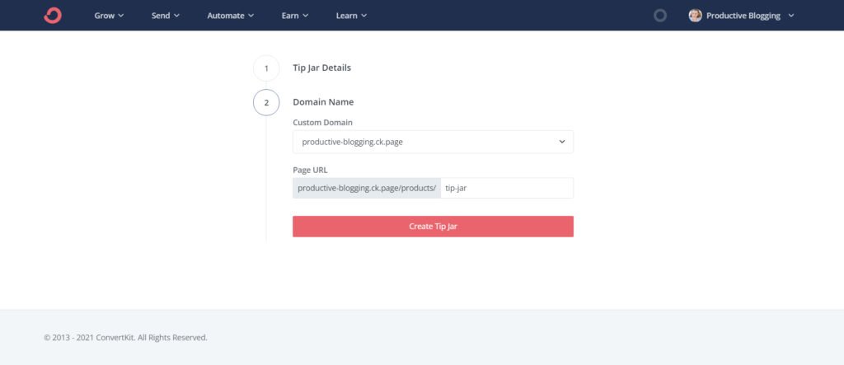
Task: Click the ConvertKit logo icon
Action: [53, 16]
